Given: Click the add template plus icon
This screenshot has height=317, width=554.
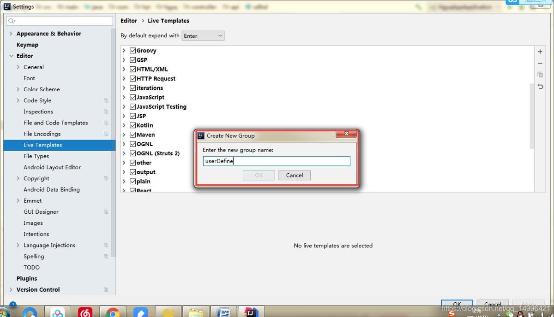Looking at the screenshot, I should tap(540, 52).
